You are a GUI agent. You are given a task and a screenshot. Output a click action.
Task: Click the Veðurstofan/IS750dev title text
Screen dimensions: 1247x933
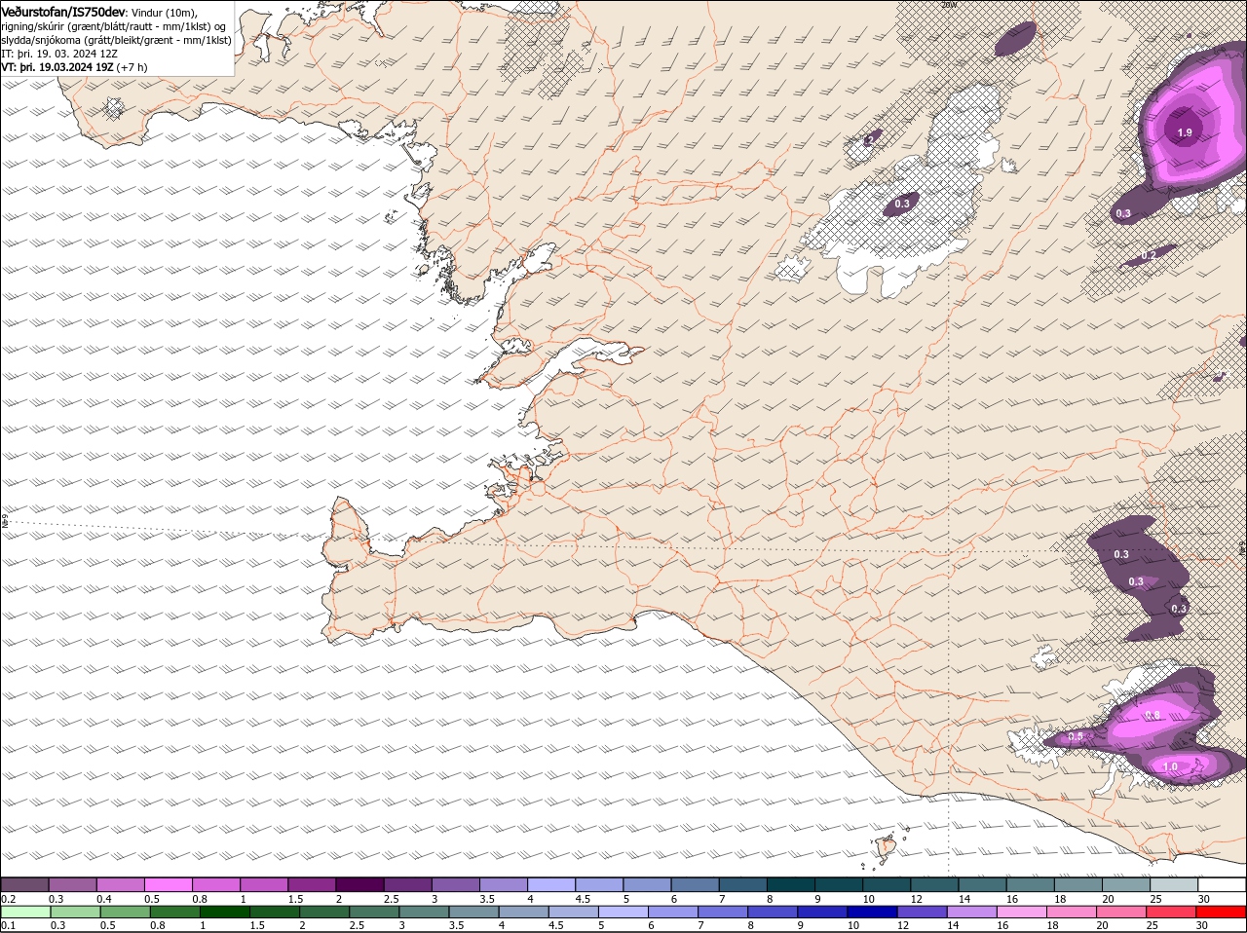pyautogui.click(x=63, y=12)
